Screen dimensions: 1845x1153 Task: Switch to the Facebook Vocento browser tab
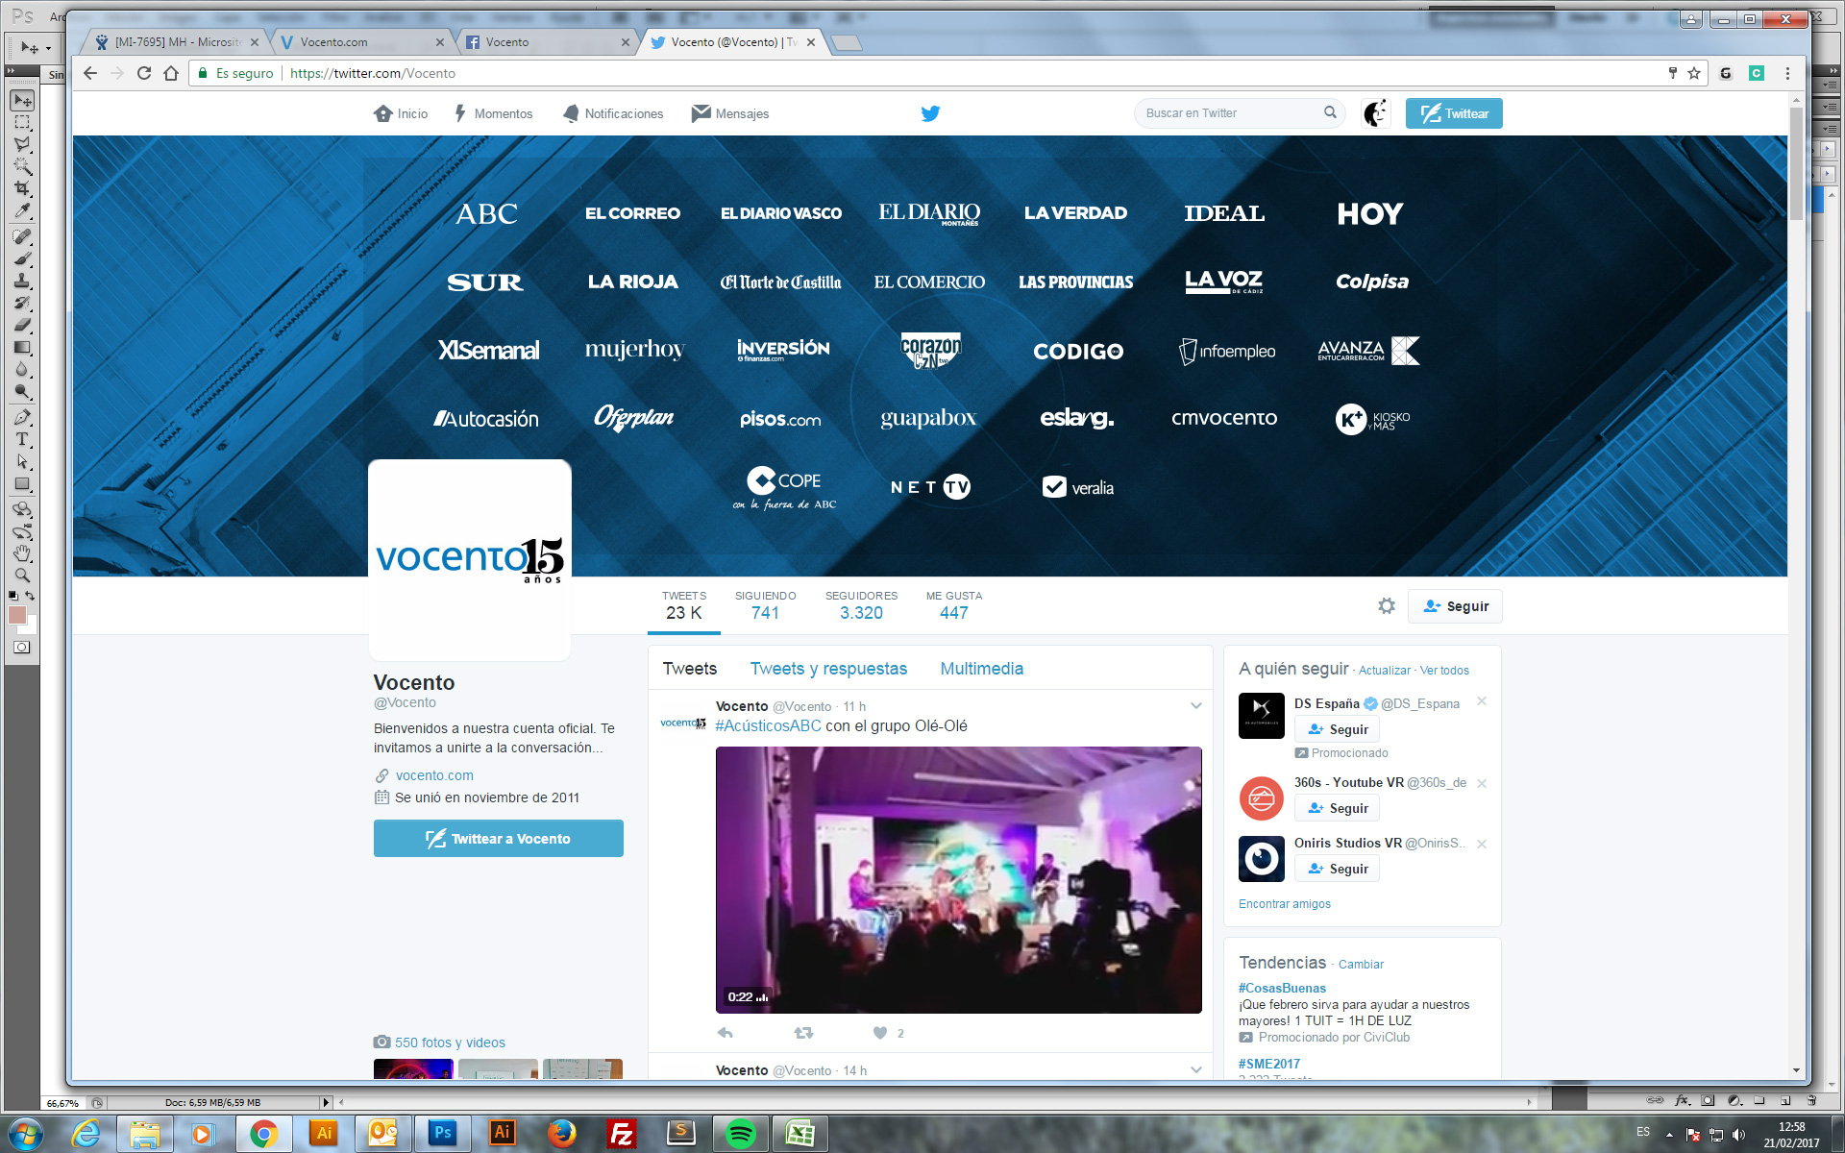click(x=546, y=42)
